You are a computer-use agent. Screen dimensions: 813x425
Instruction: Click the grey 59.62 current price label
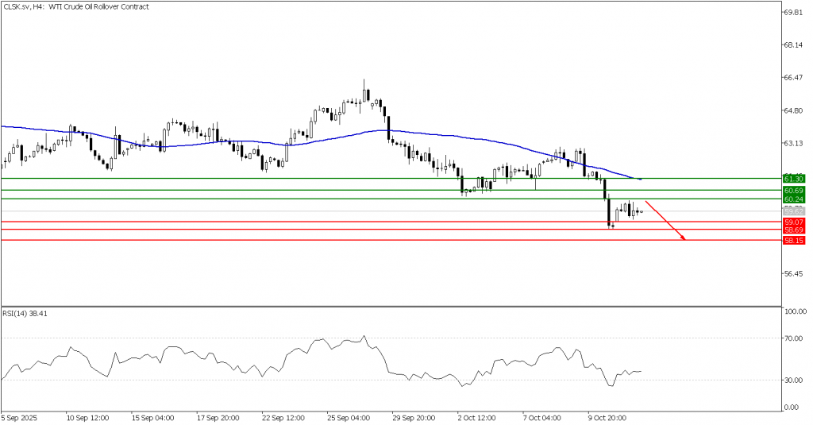click(794, 211)
